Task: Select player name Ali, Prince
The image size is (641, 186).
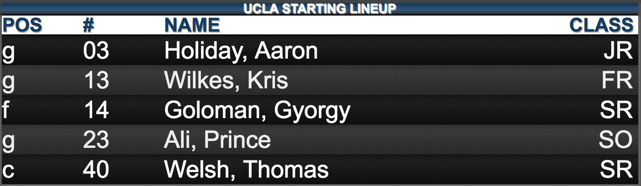Action: coord(217,139)
